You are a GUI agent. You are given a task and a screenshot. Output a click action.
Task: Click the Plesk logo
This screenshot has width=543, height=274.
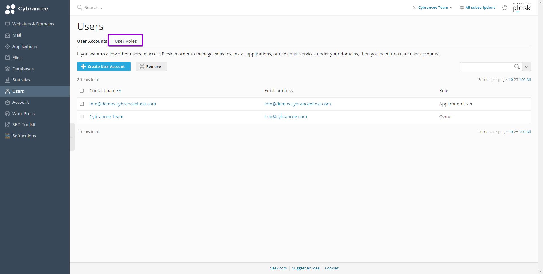click(522, 7)
